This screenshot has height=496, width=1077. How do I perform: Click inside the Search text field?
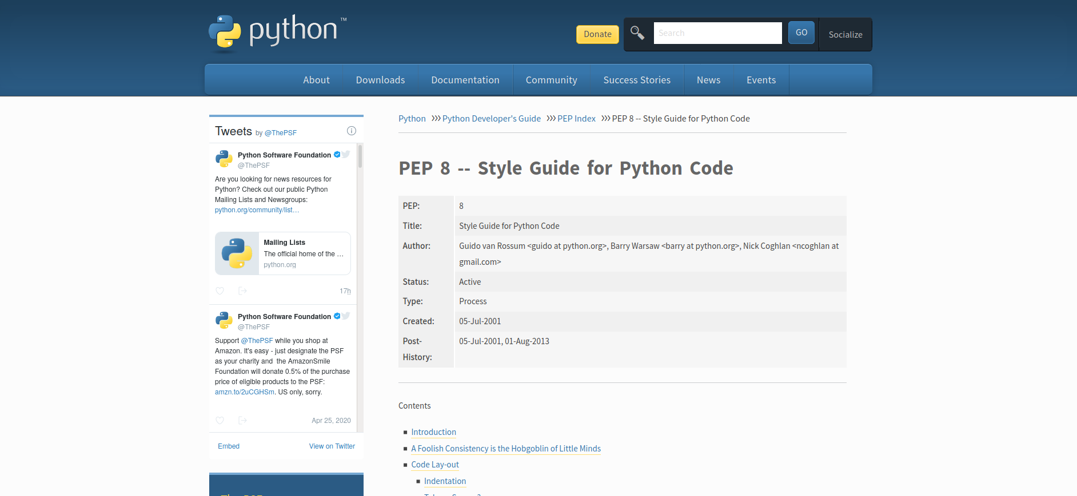(717, 33)
